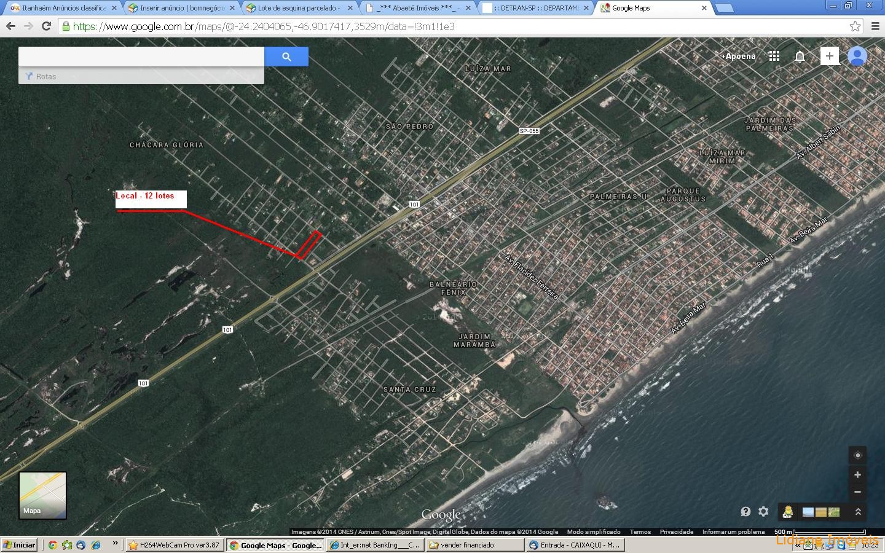Click the blue search magnifier button

click(286, 57)
